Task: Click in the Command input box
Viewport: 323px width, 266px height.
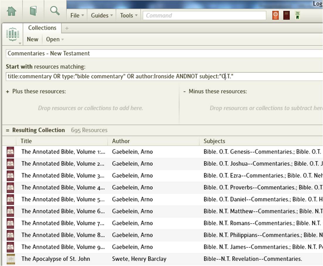Action: 204,16
